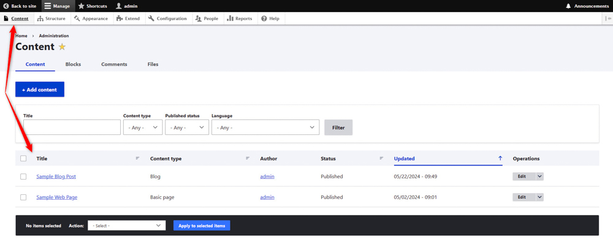The image size is (613, 248).
Task: Click the Back to site arrow icon
Action: 6,6
